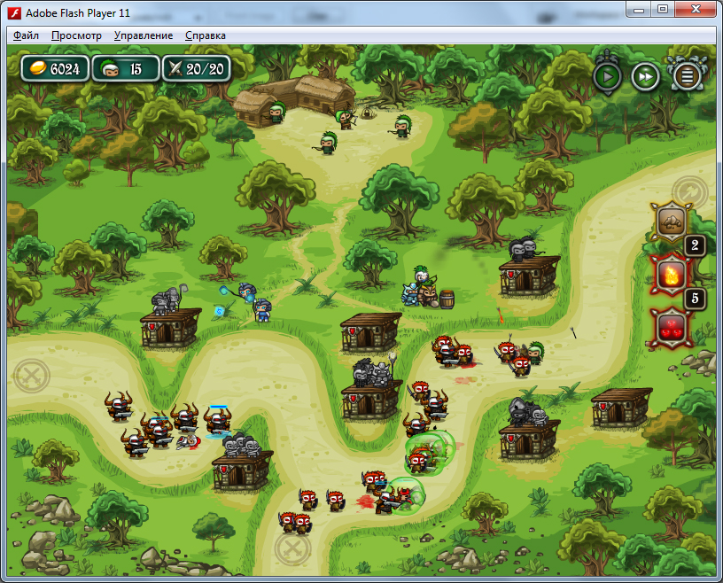
Task: Open the Справка menu
Action: tap(204, 35)
